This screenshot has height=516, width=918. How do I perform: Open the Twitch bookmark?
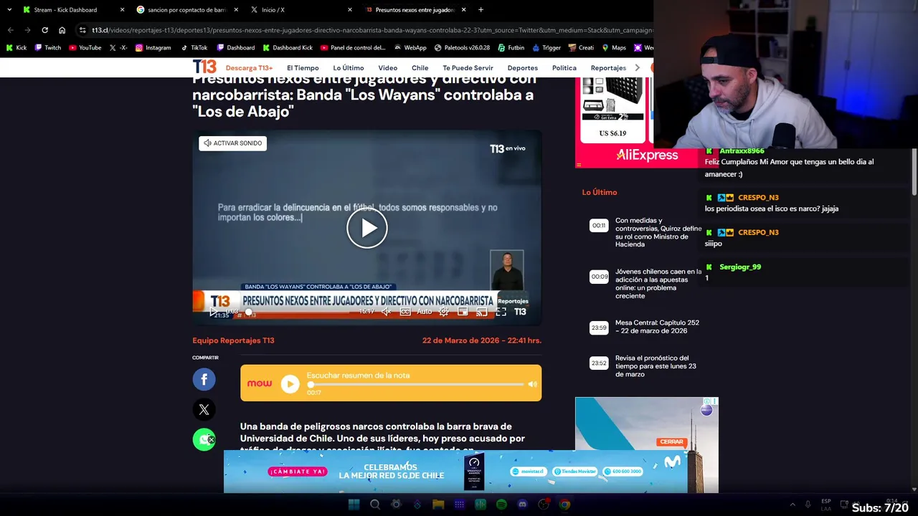point(48,48)
